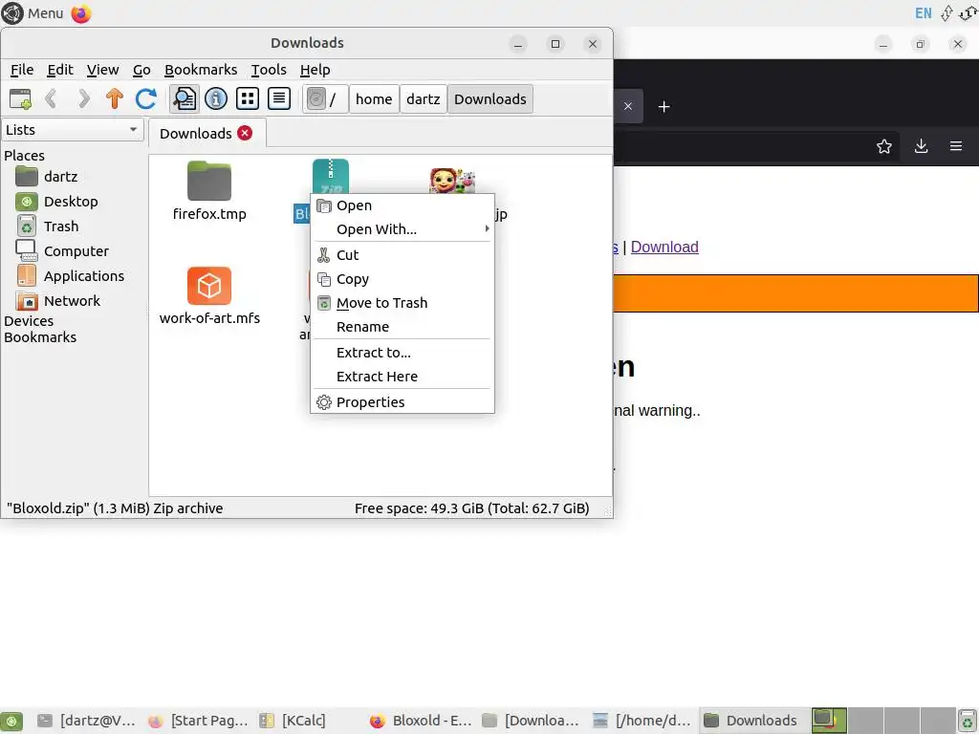
Task: Open the Firefox downloads panel icon
Action: point(921,146)
